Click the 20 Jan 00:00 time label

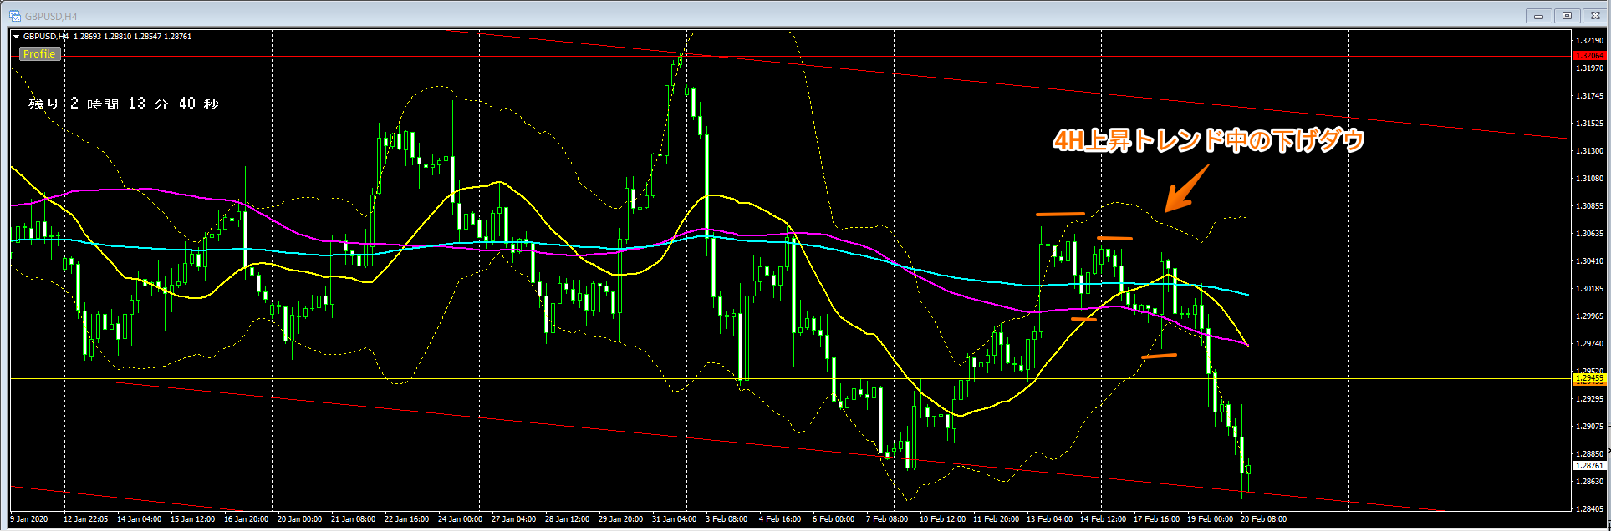299,519
